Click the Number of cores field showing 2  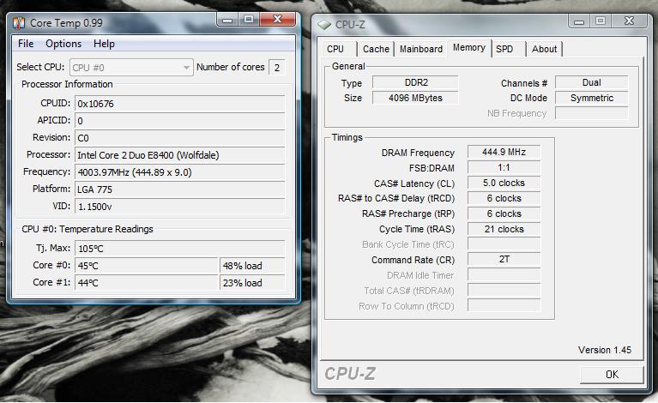(x=277, y=68)
